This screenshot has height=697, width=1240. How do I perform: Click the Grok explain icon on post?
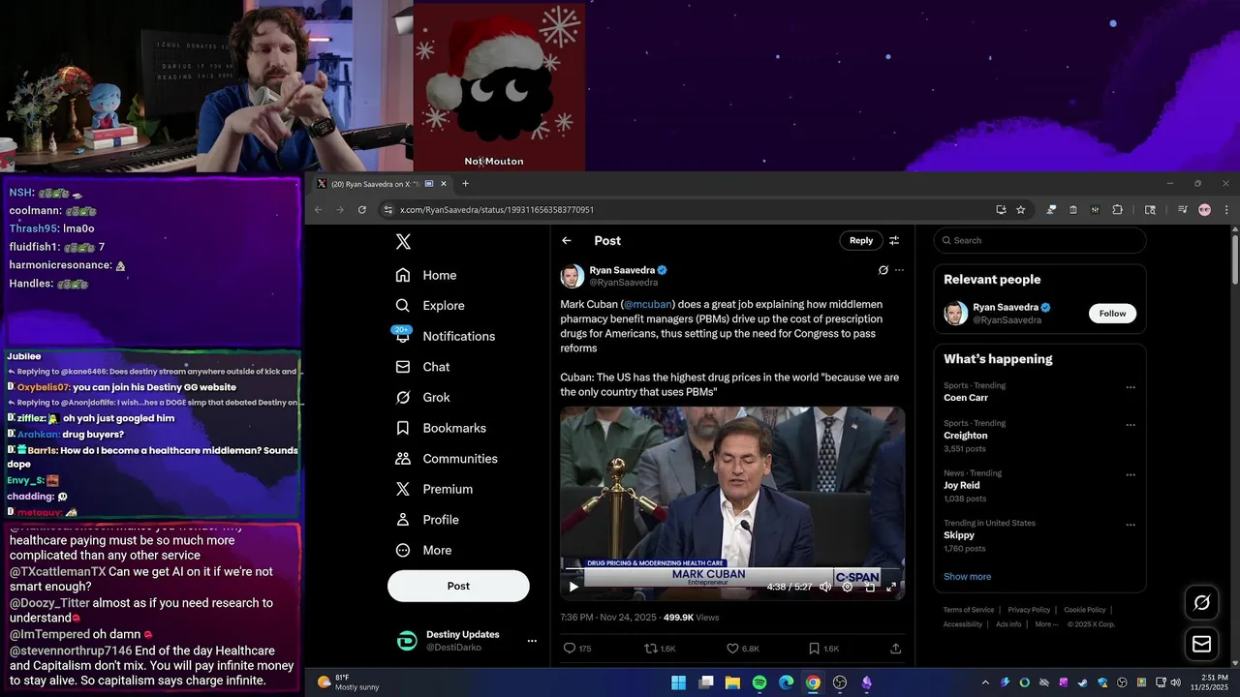click(x=883, y=270)
